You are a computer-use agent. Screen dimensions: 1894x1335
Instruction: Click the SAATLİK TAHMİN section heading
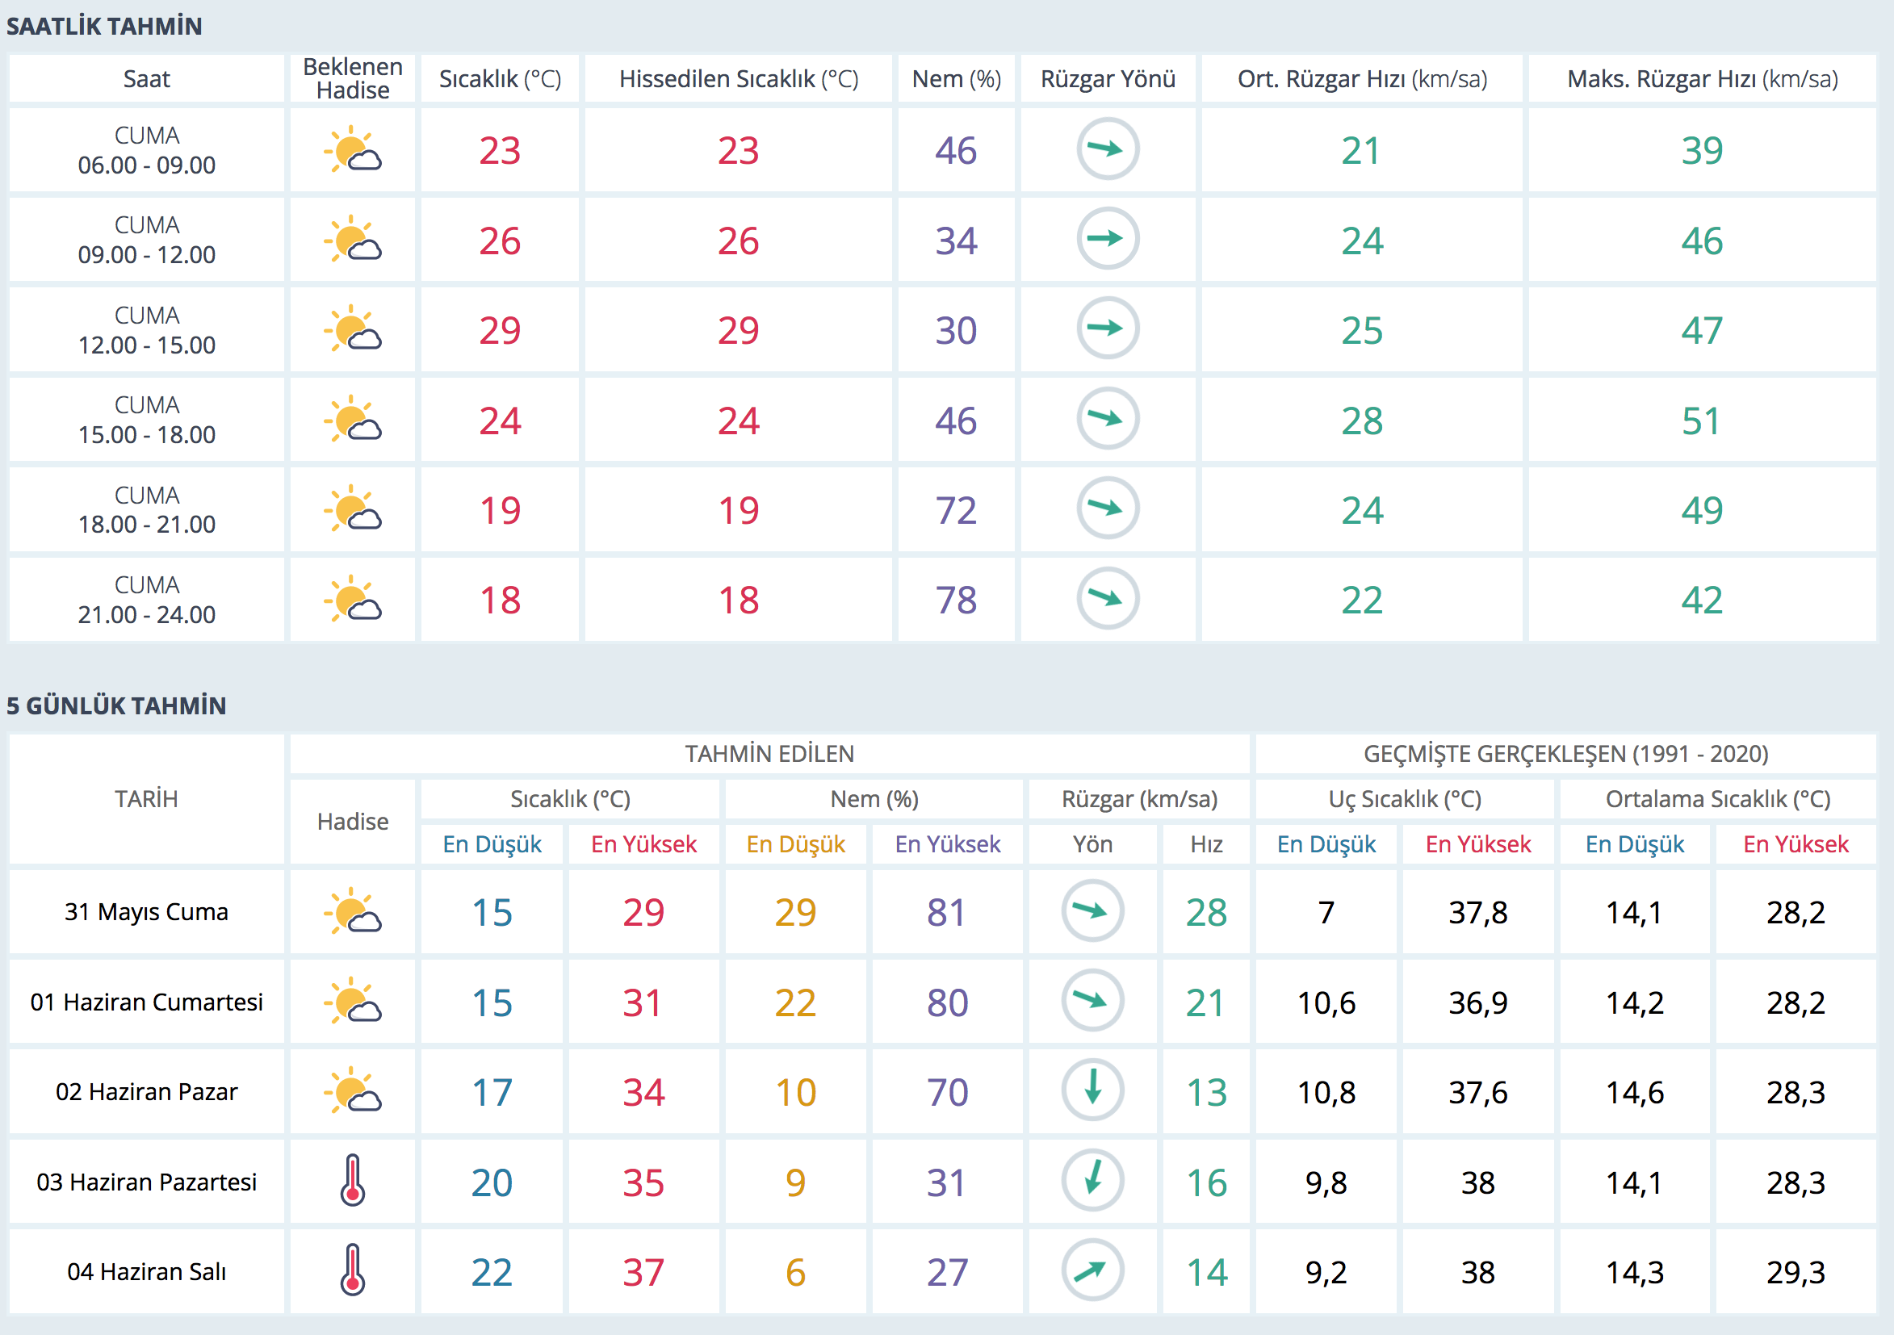[104, 27]
